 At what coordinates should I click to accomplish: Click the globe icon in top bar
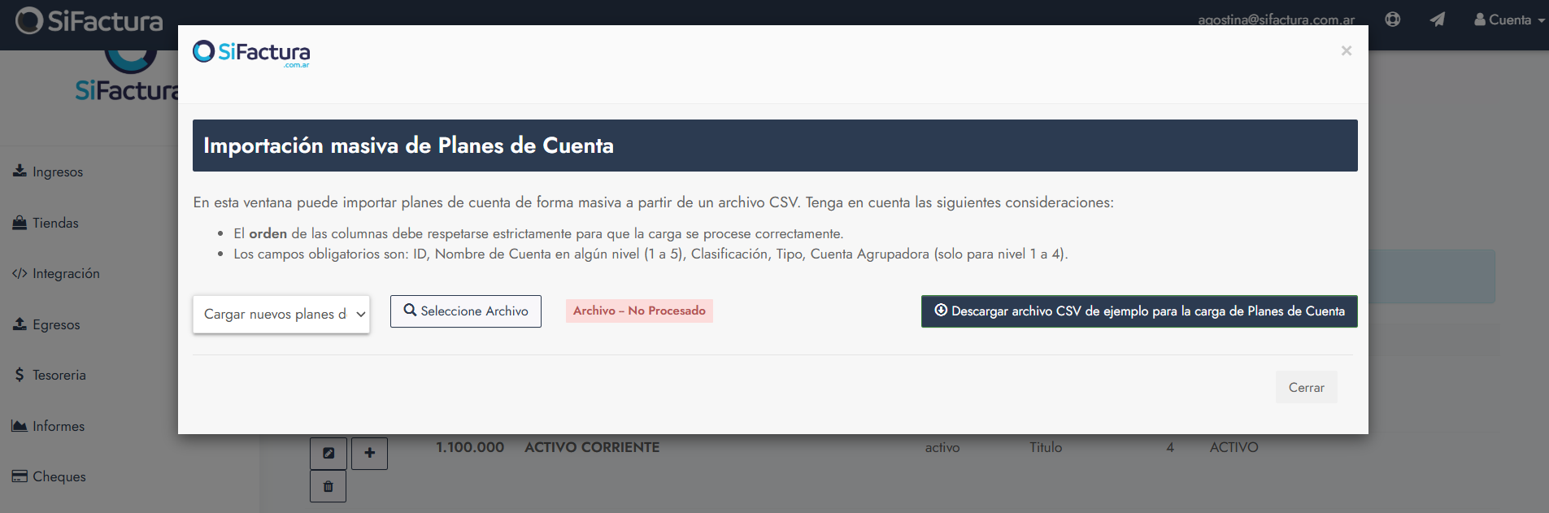click(x=1393, y=20)
